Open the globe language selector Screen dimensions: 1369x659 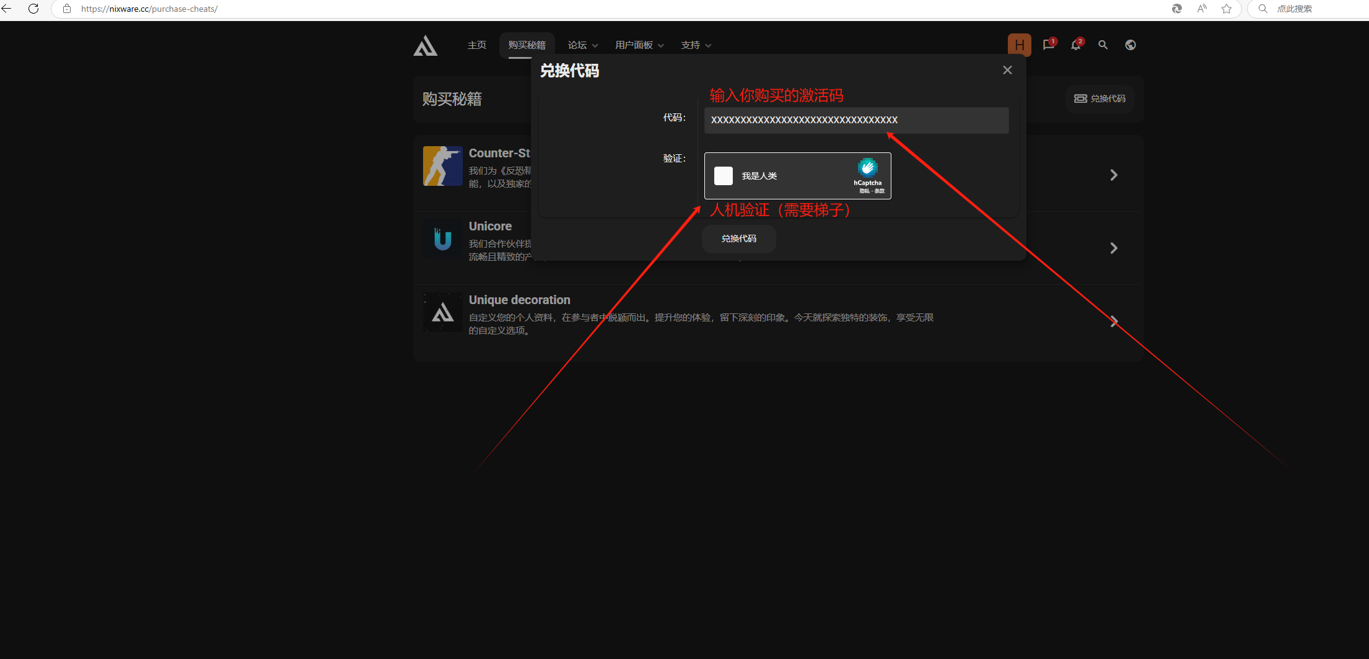click(x=1131, y=45)
